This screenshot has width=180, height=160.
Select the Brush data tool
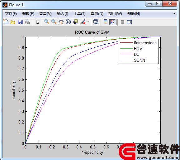pos(83,22)
